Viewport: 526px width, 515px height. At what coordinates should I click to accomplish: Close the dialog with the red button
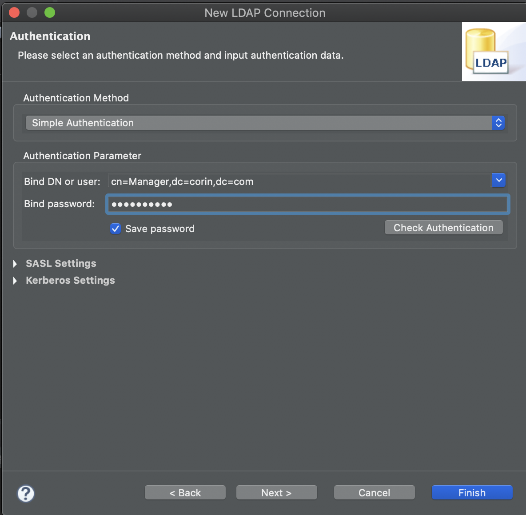(14, 13)
